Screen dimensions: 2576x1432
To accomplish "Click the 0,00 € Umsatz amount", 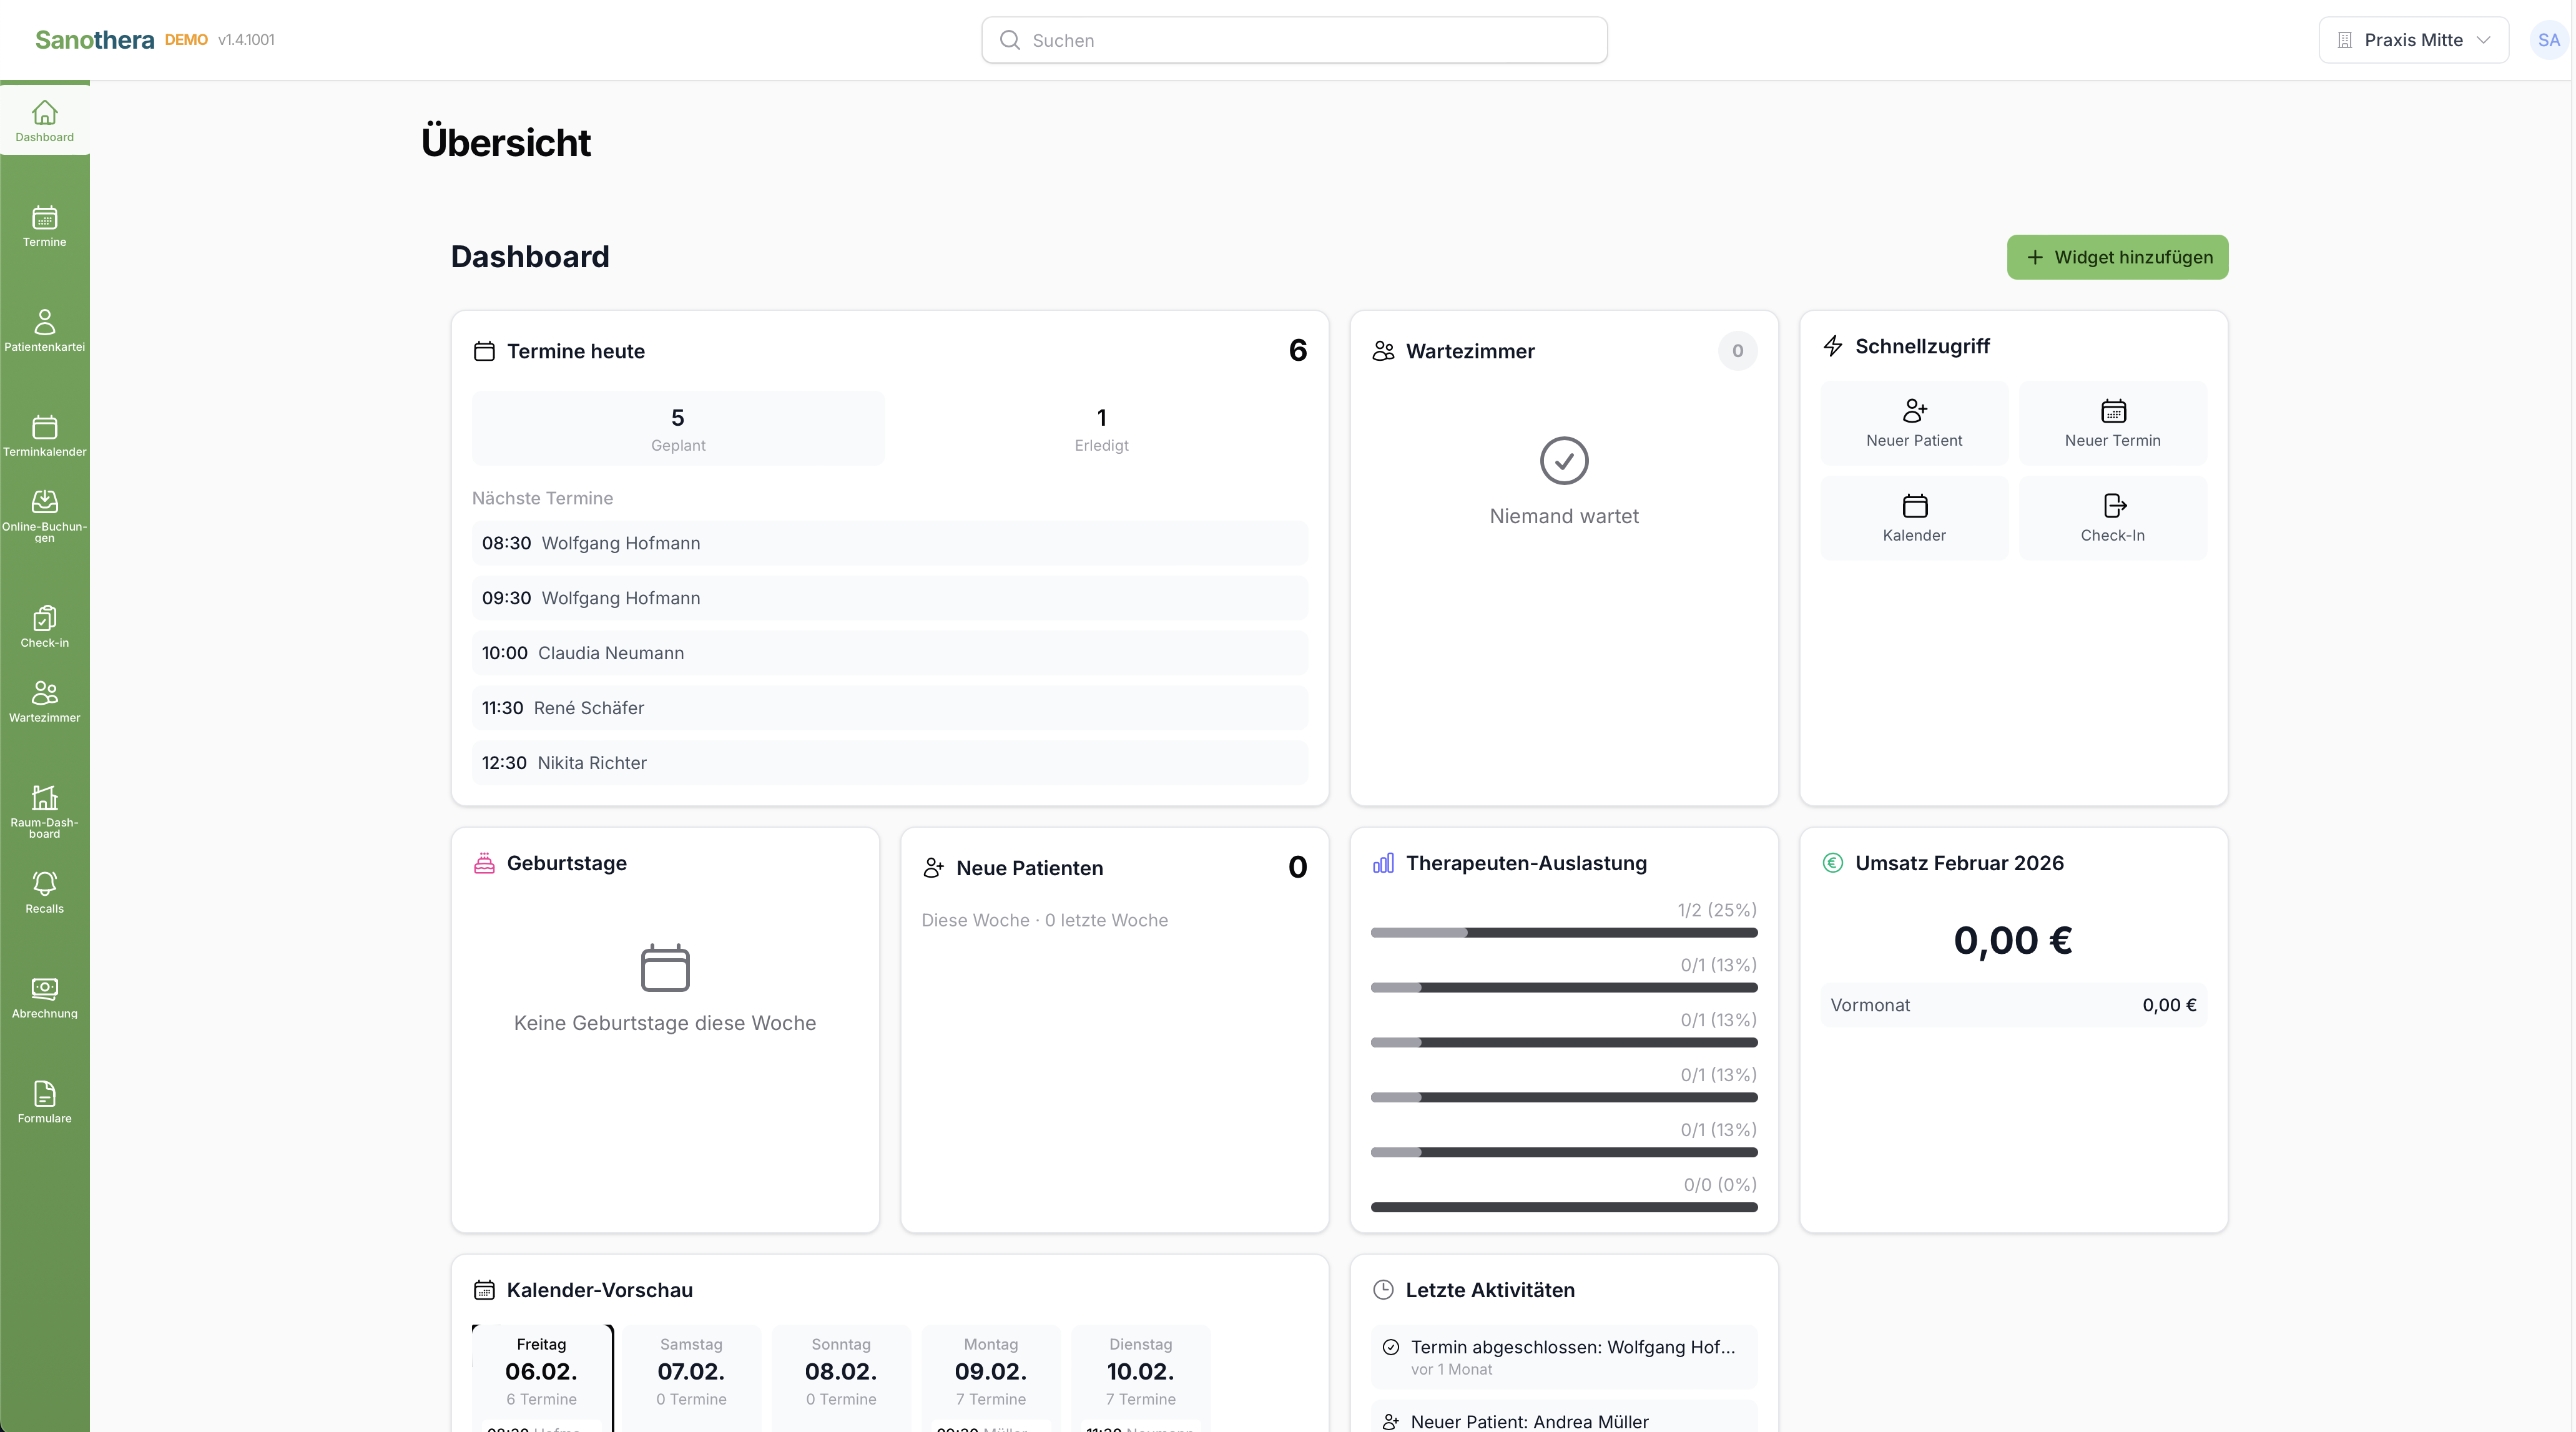I will tap(2013, 940).
